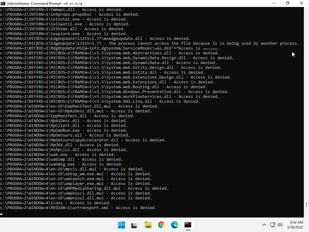Click the WINDOW~4\Icons line
This screenshot has height=232, width=309.
56,203
